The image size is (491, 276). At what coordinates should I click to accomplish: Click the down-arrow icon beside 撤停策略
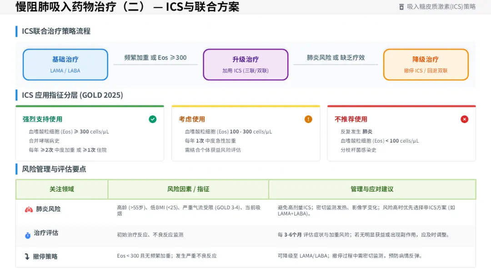(27, 257)
